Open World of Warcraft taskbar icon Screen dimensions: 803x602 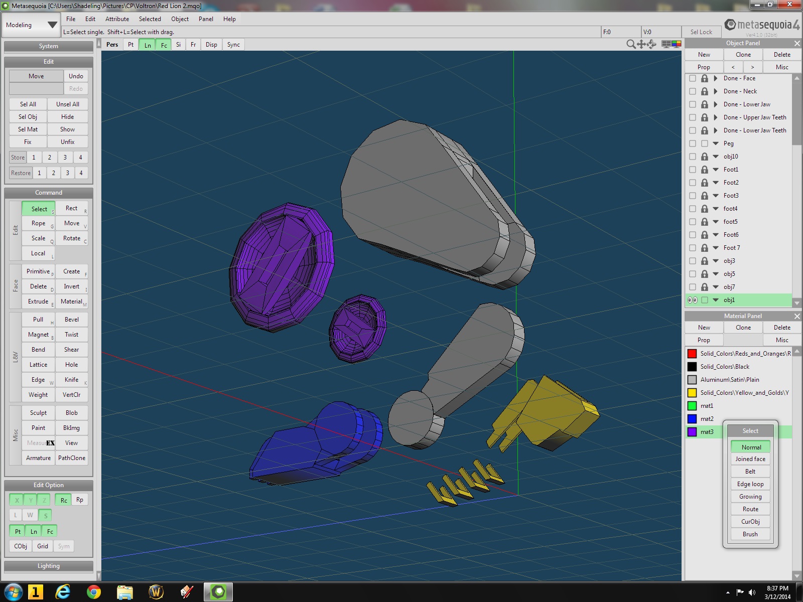156,592
